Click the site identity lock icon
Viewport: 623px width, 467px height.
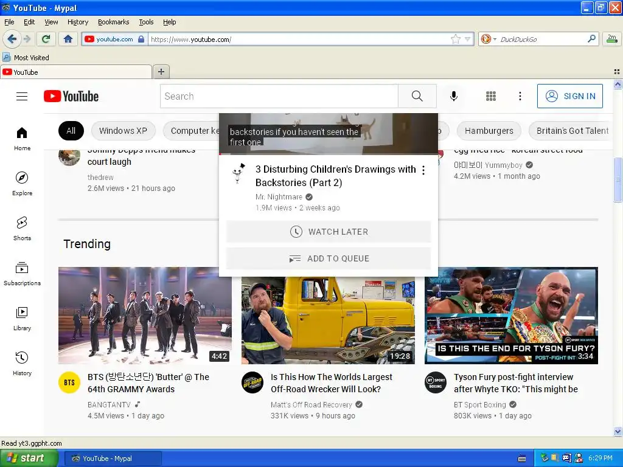click(x=141, y=39)
